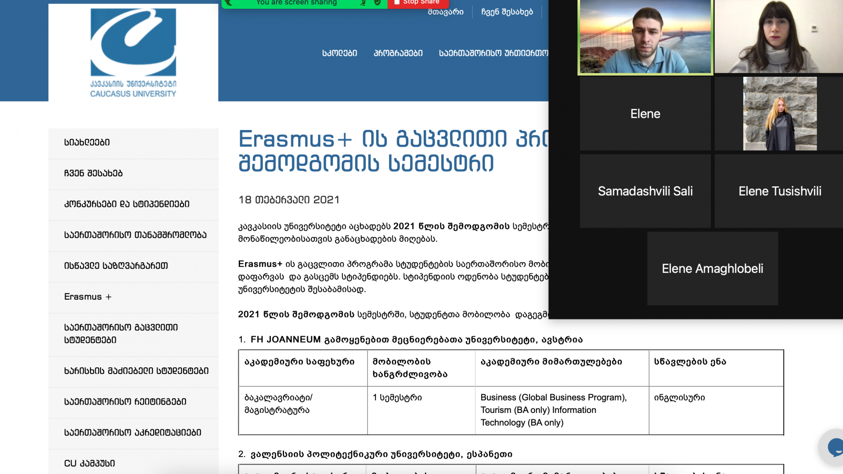Open ისწავლე საზღვარგარეთ sidebar item
This screenshot has width=843, height=474.
coord(133,266)
